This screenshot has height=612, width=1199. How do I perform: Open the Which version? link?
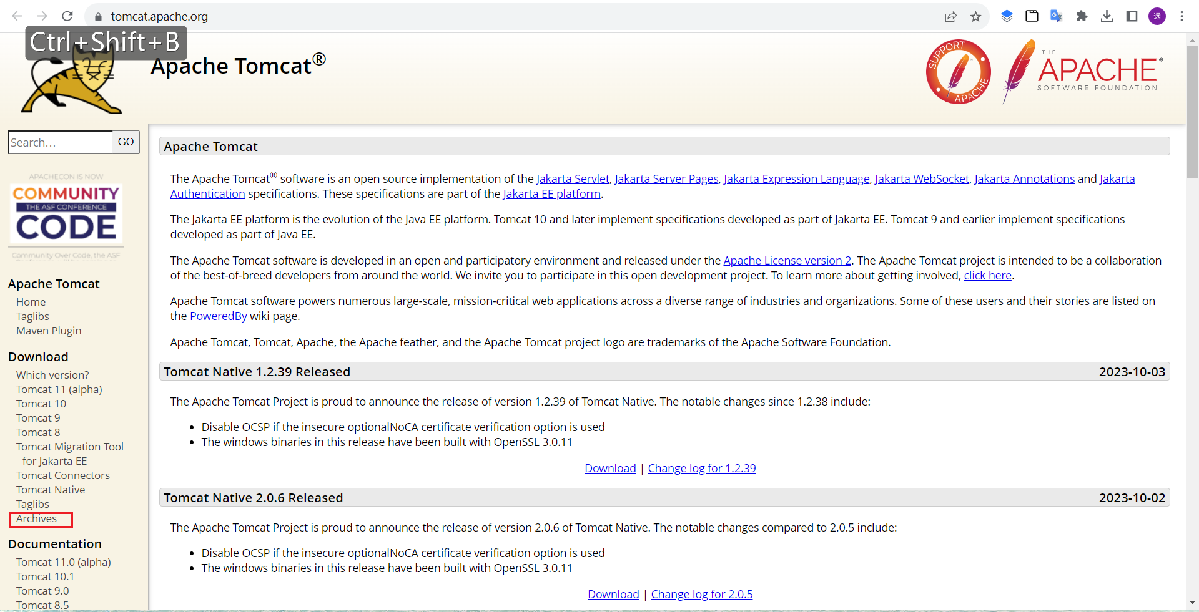tap(52, 375)
